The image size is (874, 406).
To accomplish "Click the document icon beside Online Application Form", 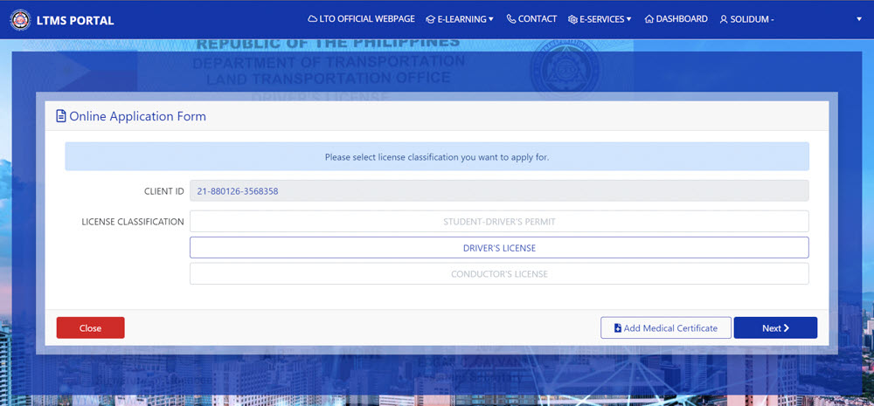I will [61, 116].
